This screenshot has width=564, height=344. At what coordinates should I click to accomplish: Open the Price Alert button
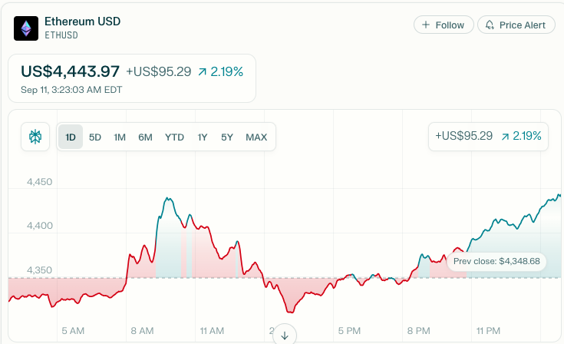(516, 25)
